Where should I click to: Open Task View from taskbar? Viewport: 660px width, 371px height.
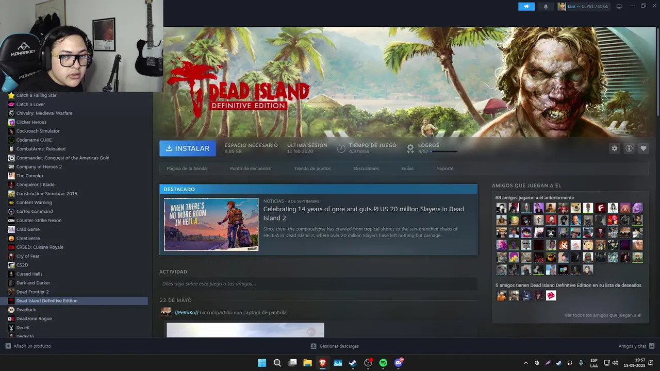[292, 363]
